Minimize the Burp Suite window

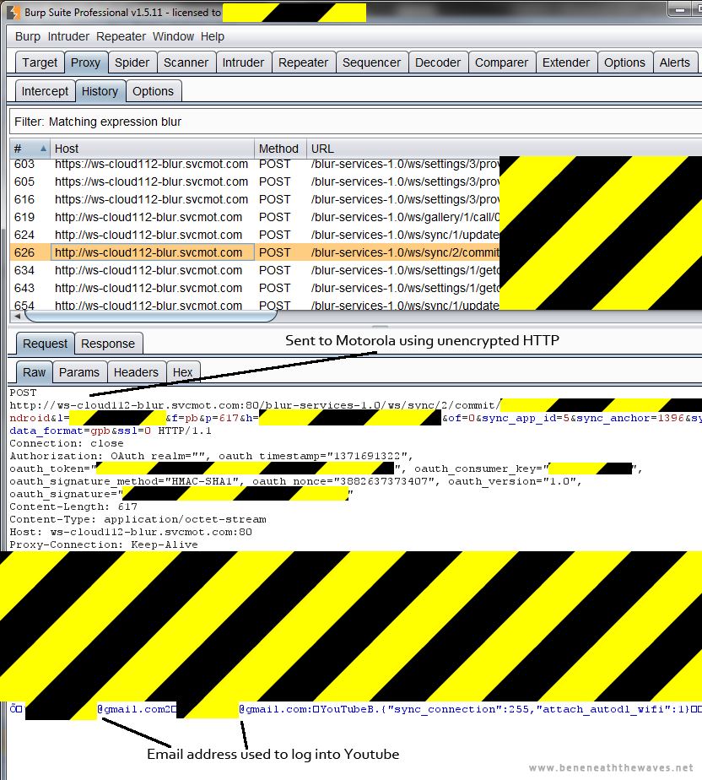(679, 9)
